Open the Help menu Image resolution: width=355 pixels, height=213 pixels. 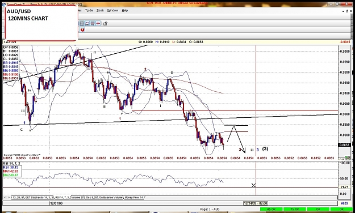tap(125, 10)
